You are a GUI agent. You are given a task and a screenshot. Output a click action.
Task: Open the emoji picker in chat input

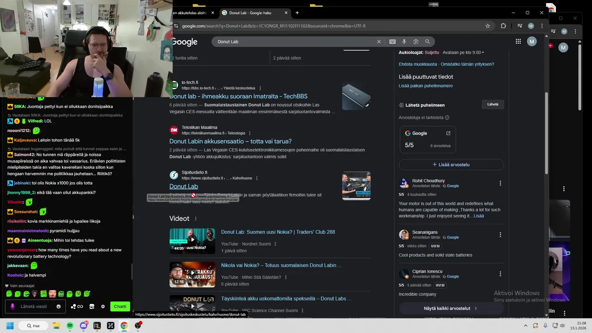pos(58,306)
